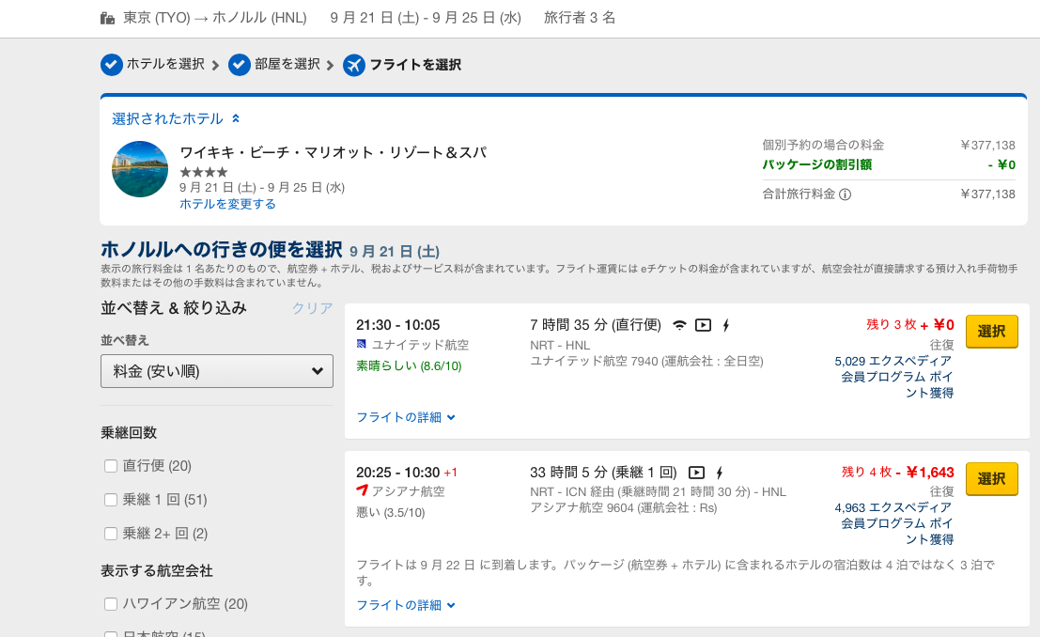
Task: Enable the ハワイアン航空 airline filter
Action: pos(110,605)
